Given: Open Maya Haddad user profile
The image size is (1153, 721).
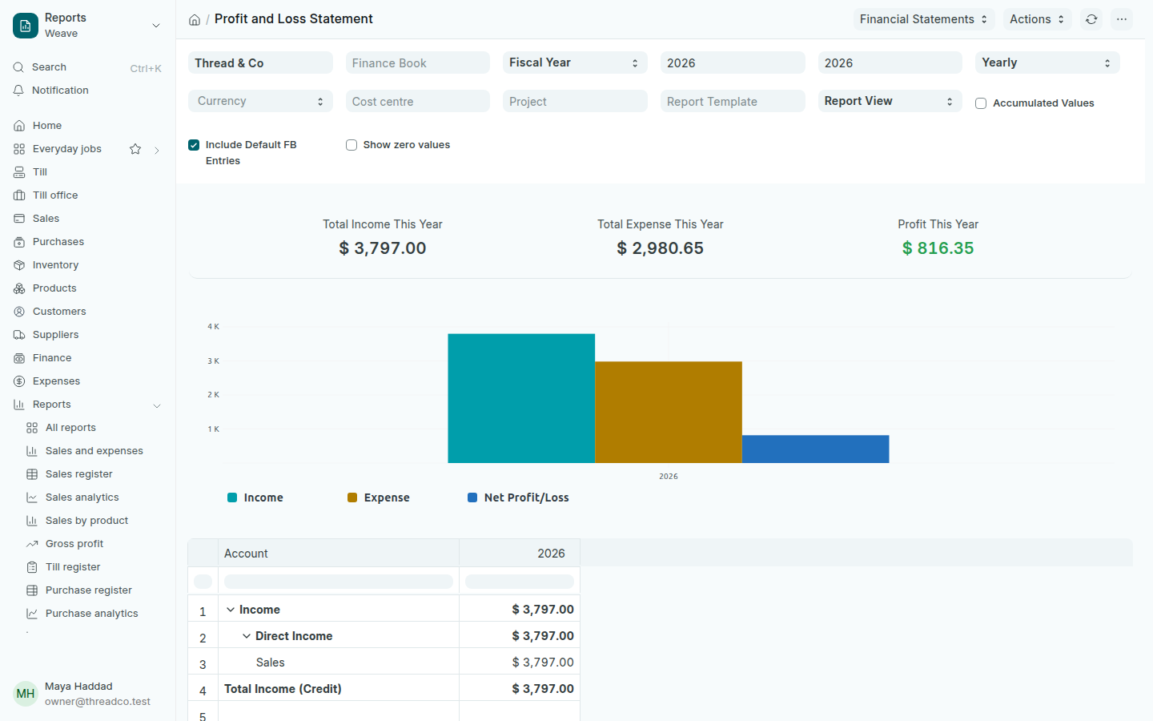Looking at the screenshot, I should click(87, 694).
